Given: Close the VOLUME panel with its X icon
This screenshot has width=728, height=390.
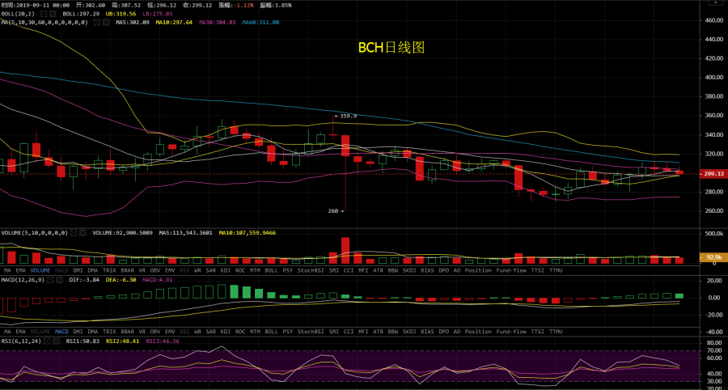Looking at the screenshot, I should [83, 233].
